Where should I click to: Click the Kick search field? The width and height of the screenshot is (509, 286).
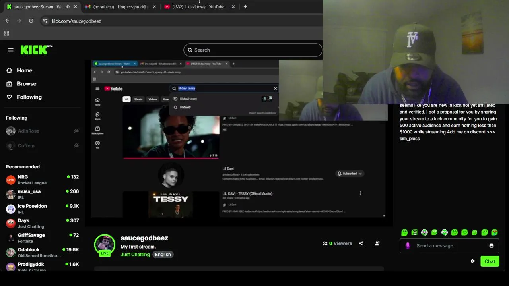coord(253,50)
